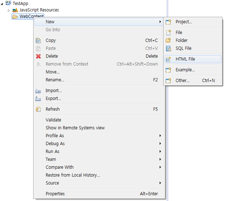The image size is (226, 201).
Task: Expand the Compare With submenu arrow
Action: [x=160, y=167]
